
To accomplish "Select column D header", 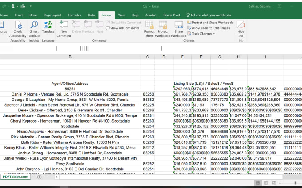I will [x=164, y=57].
